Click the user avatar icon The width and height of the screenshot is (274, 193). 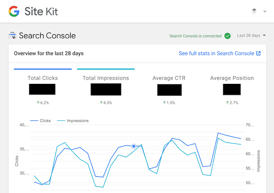pyautogui.click(x=255, y=11)
